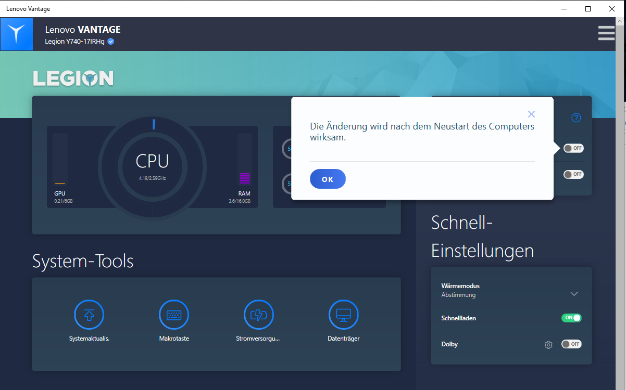Click the Abstimmung mode text
The width and height of the screenshot is (626, 390).
[x=458, y=295]
